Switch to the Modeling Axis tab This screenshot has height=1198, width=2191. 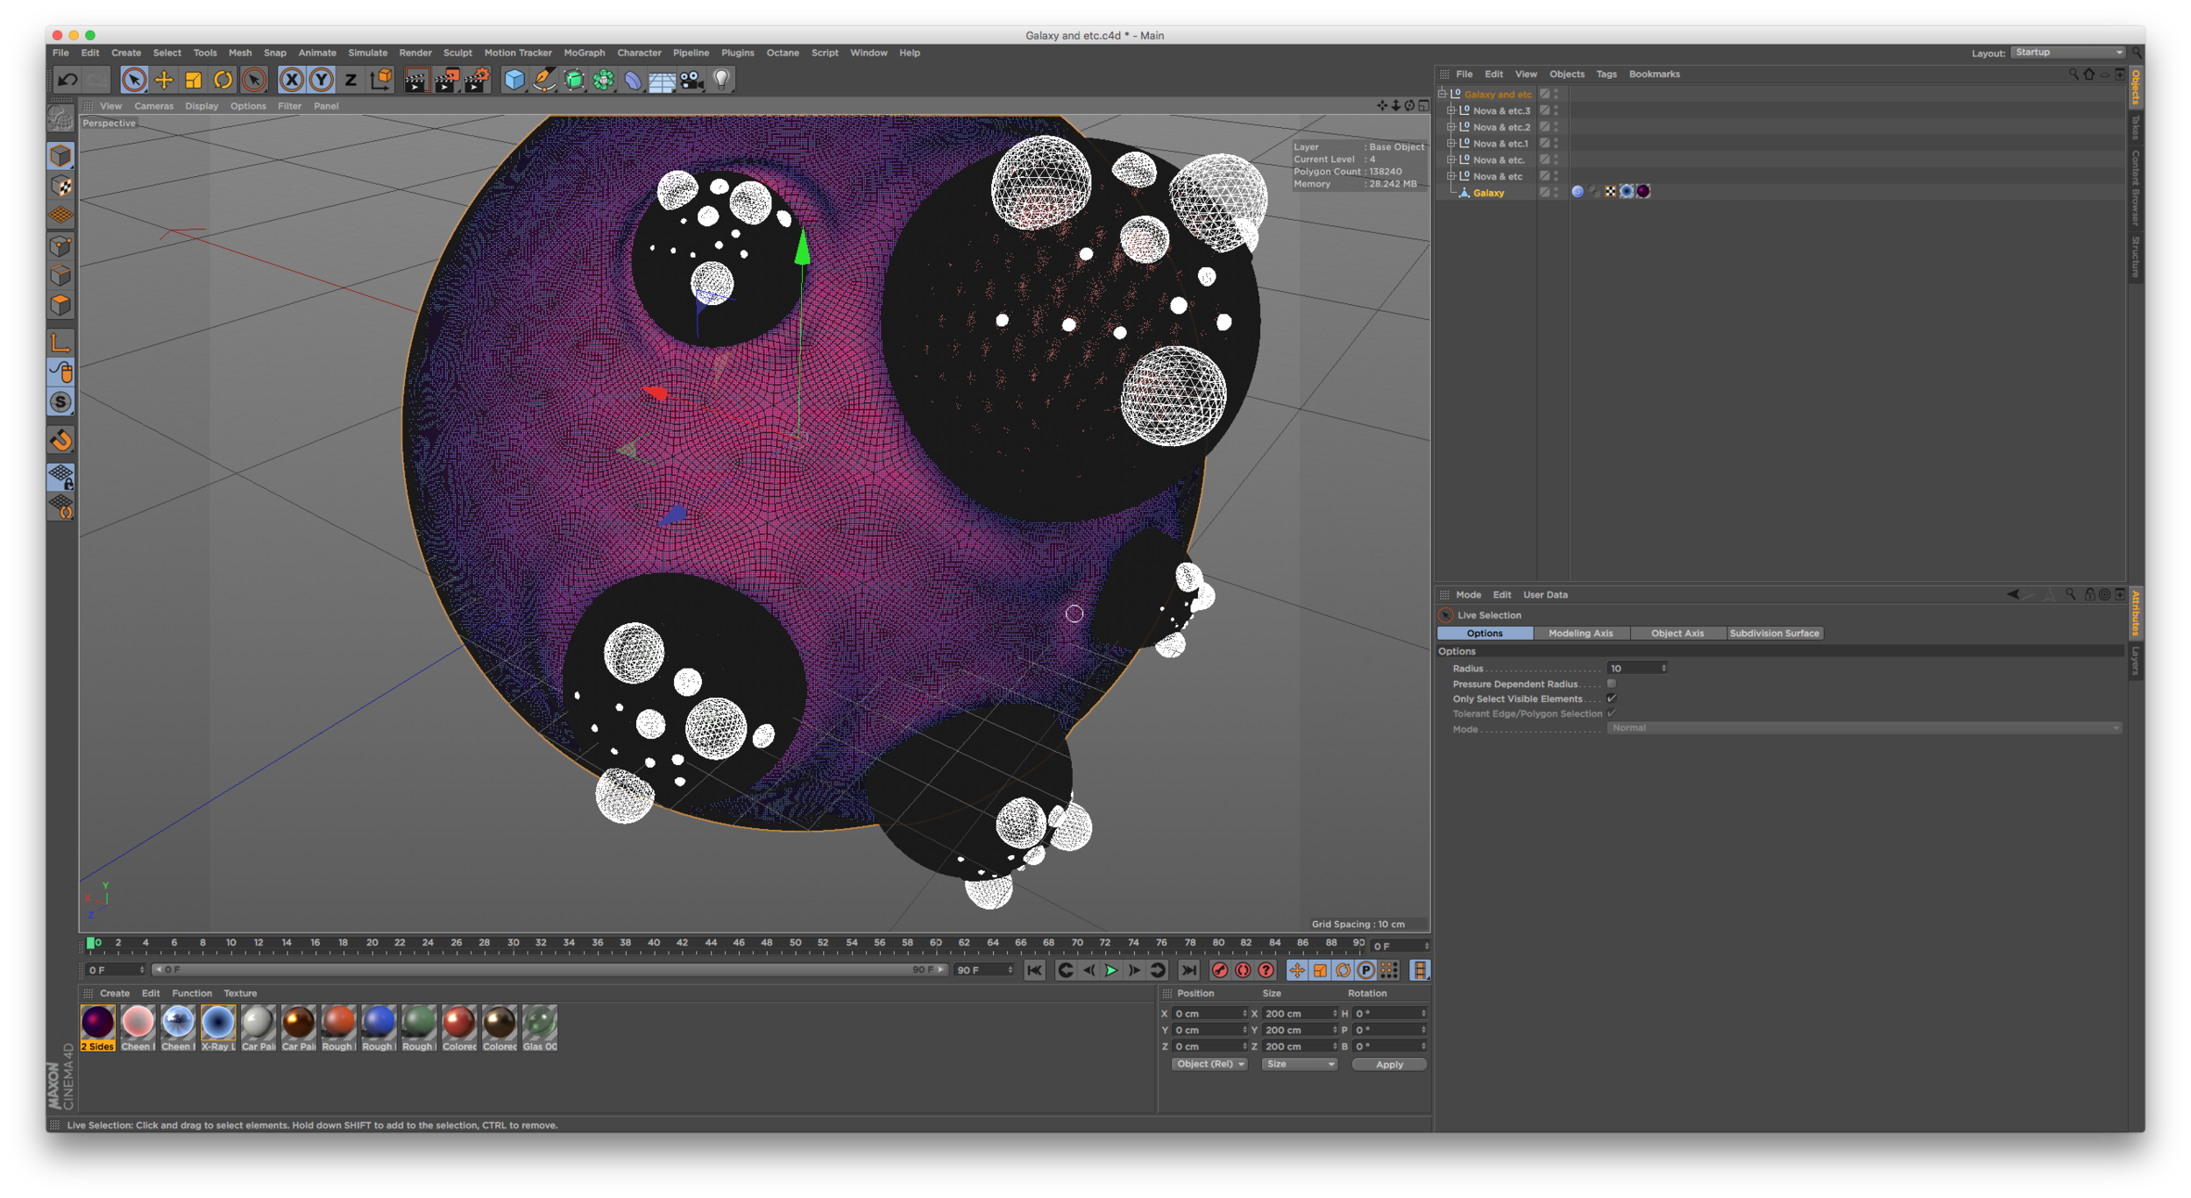(1581, 633)
